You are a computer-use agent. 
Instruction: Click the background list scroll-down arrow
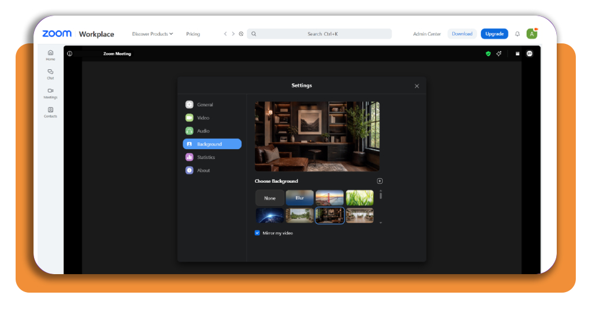click(380, 223)
